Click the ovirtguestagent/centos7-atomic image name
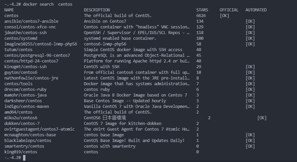This screenshot has height=162, width=297. click(39, 129)
